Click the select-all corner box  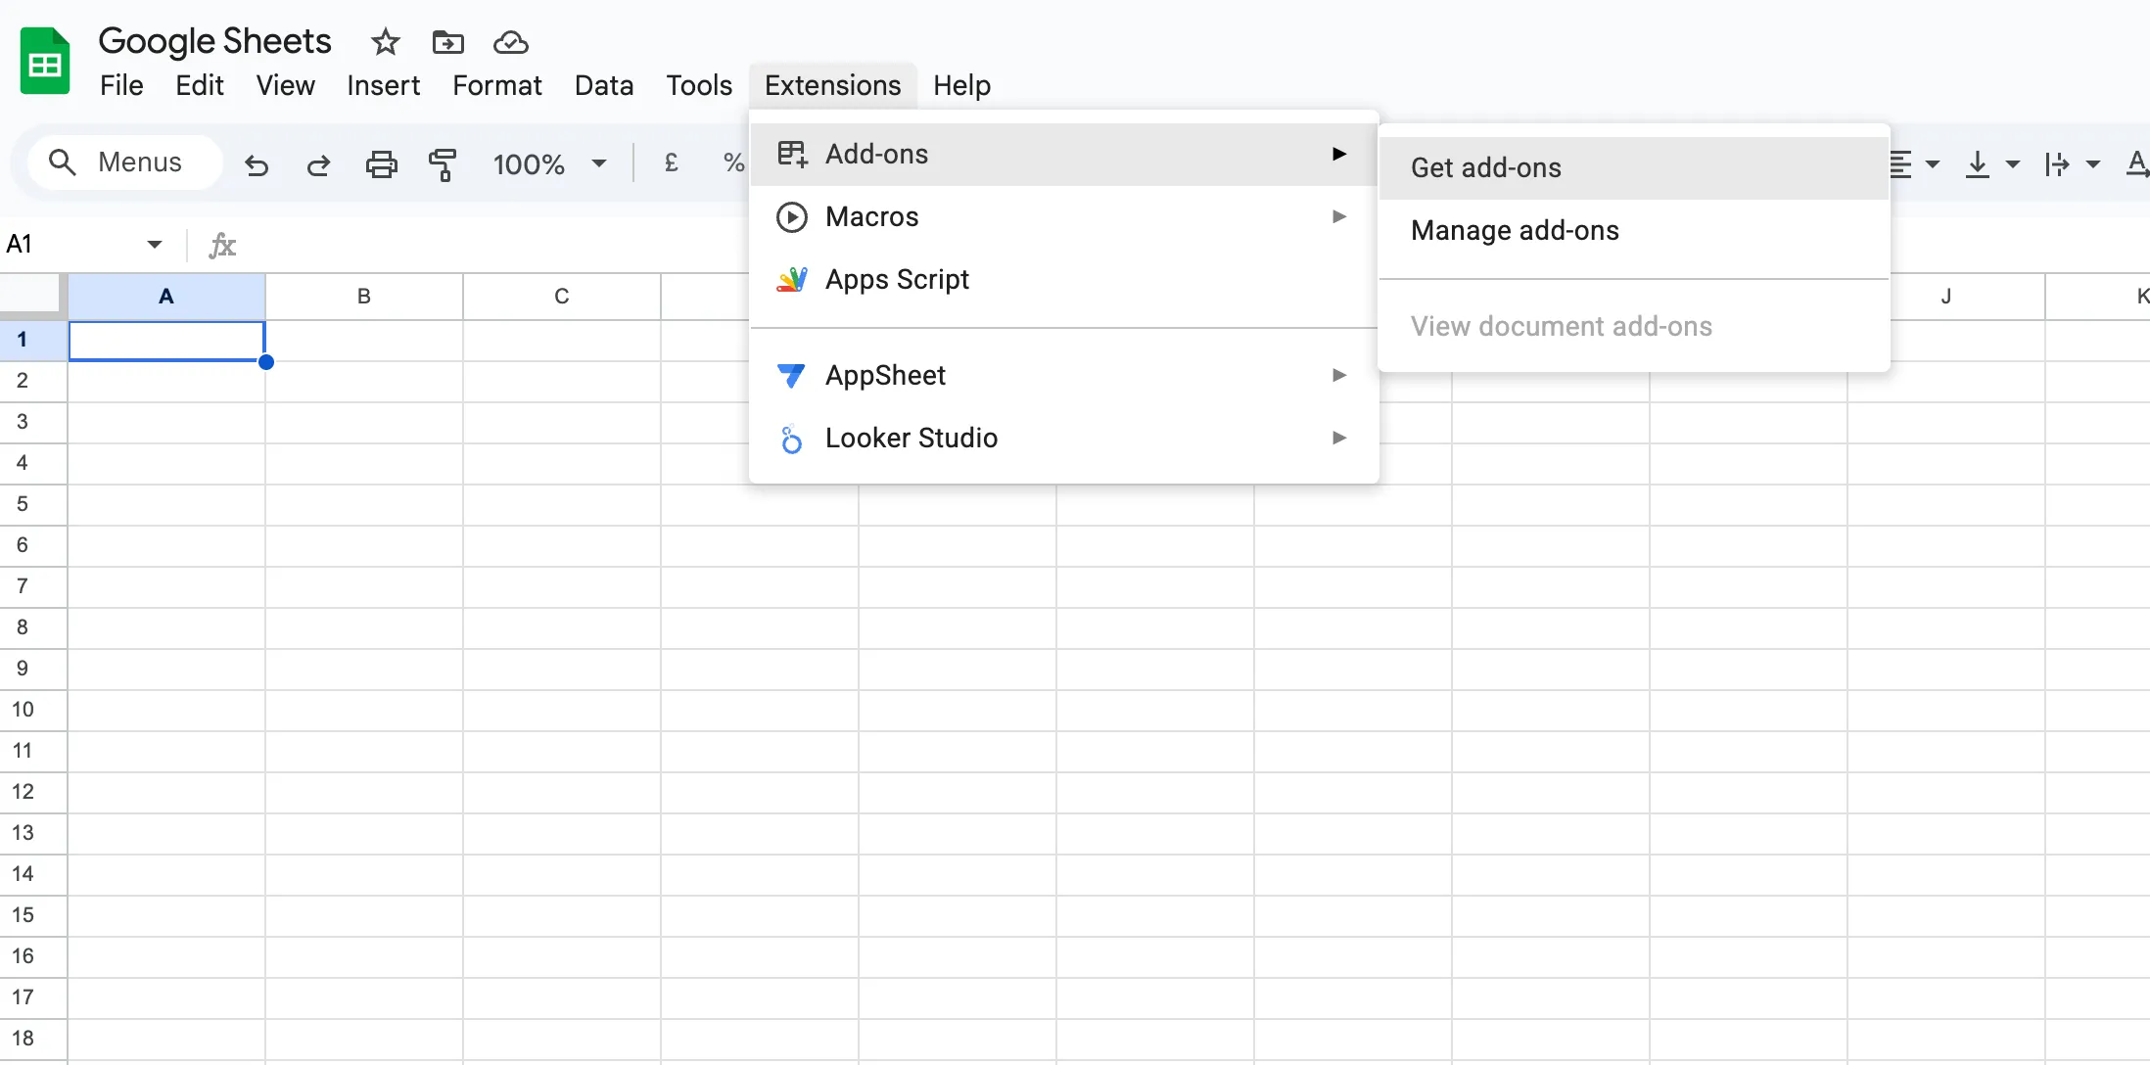pos(32,297)
